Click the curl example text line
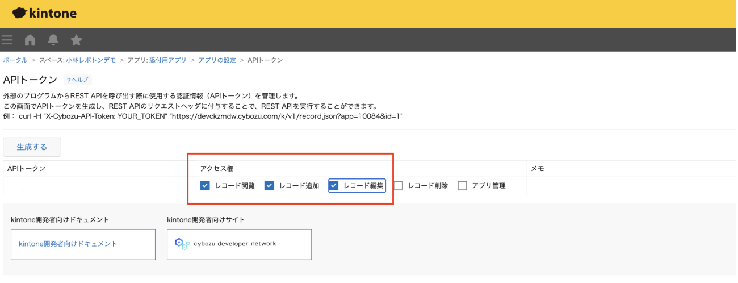This screenshot has height=283, width=738. pos(203,116)
